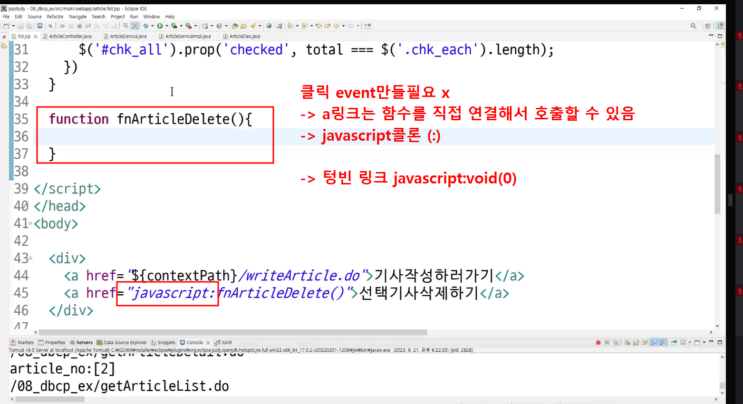Image resolution: width=743 pixels, height=404 pixels.
Task: Toggle Word Wrap in Console toolbar
Action: click(645, 342)
